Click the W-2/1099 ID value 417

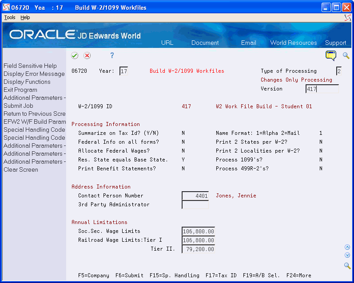186,106
